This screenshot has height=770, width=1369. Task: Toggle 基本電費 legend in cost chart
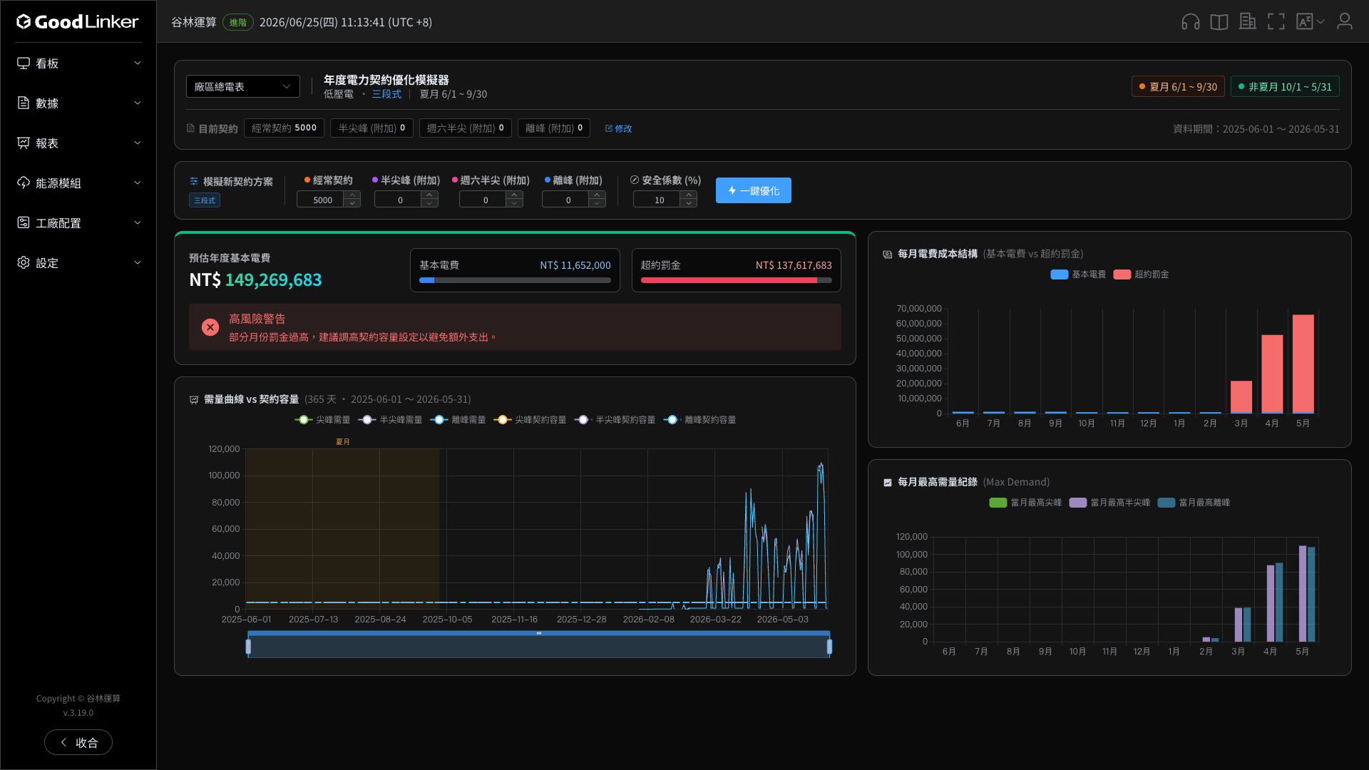coord(1078,274)
